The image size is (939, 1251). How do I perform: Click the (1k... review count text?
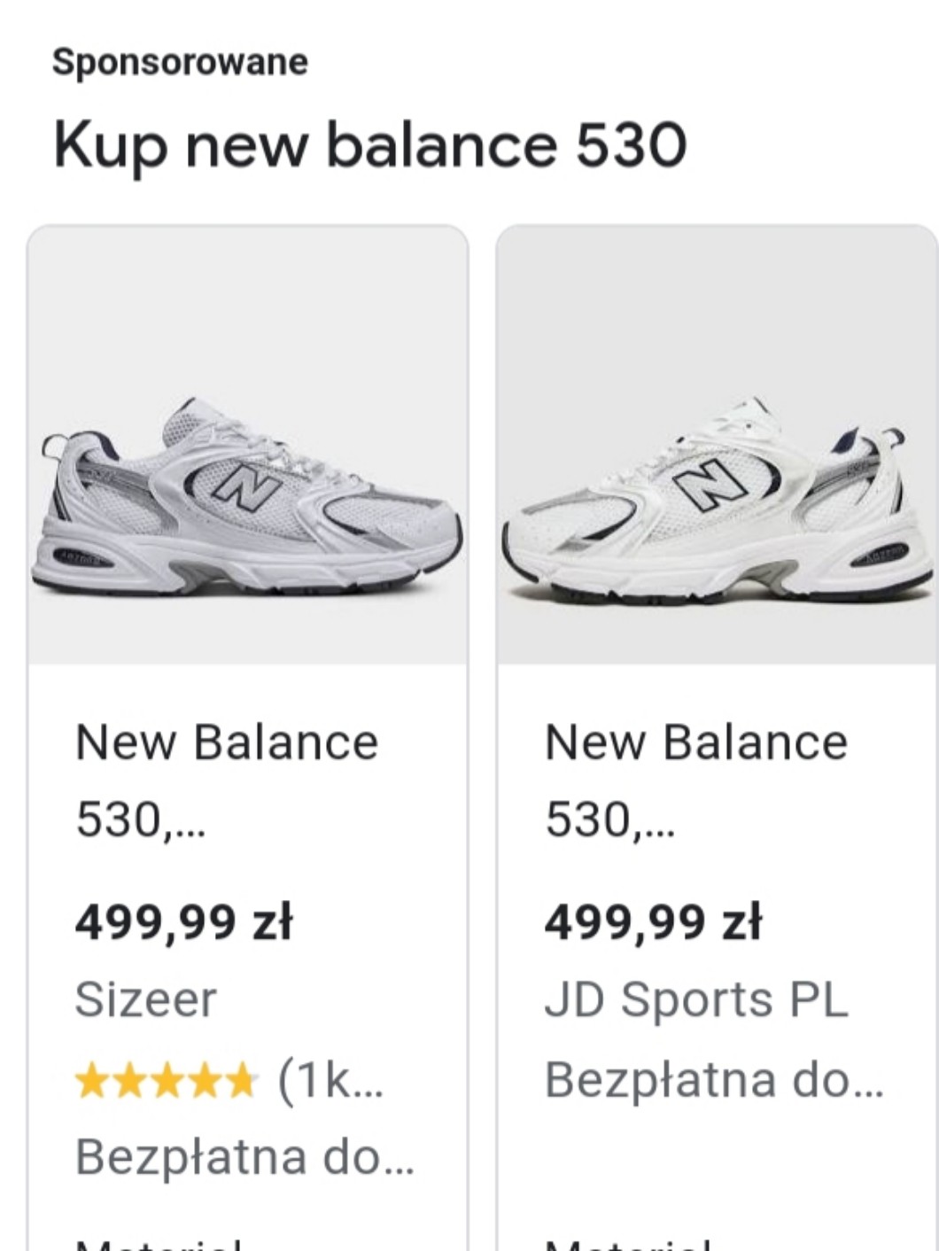(330, 1080)
